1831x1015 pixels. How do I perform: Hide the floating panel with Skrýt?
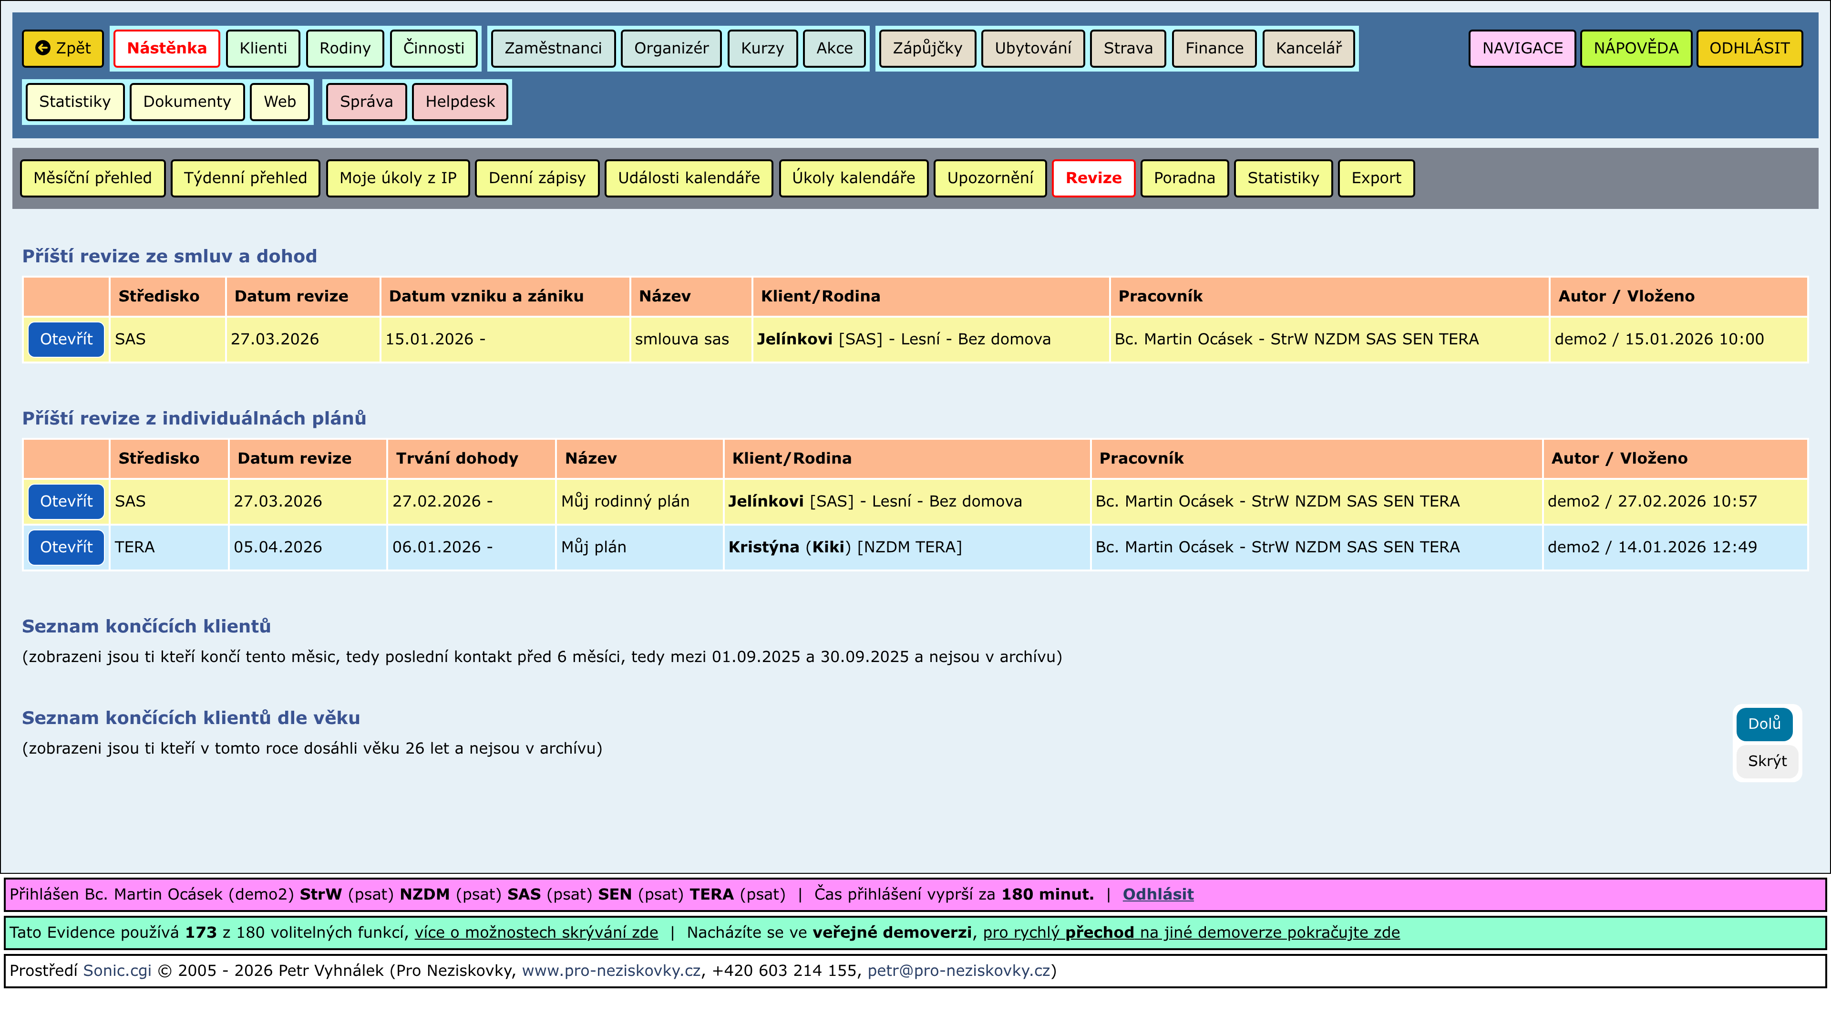pyautogui.click(x=1766, y=761)
